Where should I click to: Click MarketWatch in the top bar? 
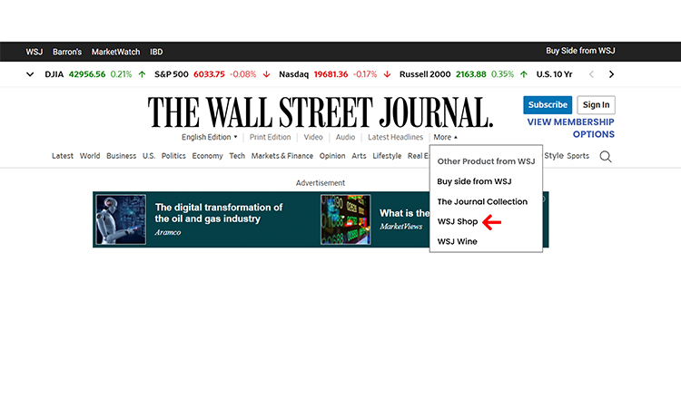click(115, 52)
